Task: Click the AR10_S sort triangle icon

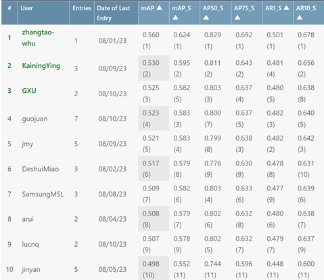Action: (300, 18)
